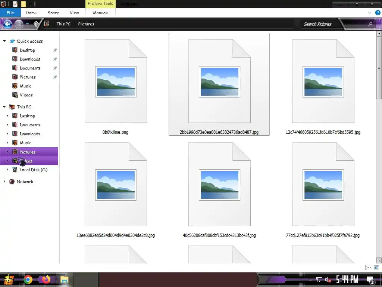382x287 pixels.
Task: Click Pictures icon under Quick access
Action: (15, 77)
